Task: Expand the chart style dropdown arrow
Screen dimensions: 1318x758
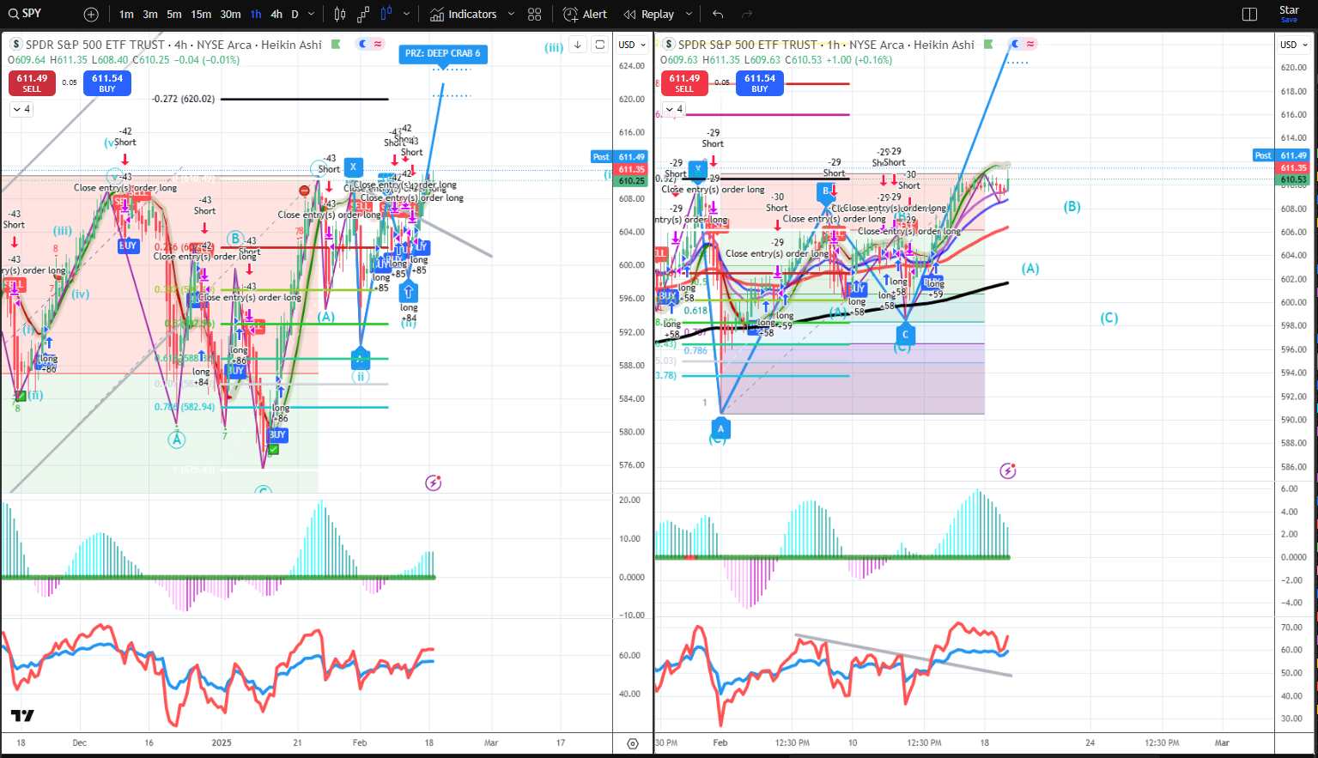Action: [406, 15]
